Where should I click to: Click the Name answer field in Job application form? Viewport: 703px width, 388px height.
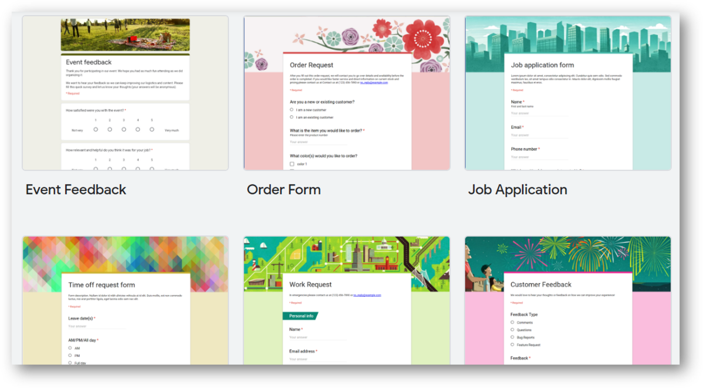click(x=539, y=114)
